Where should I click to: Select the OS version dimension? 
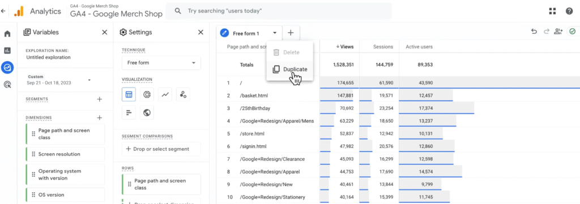tap(65, 195)
